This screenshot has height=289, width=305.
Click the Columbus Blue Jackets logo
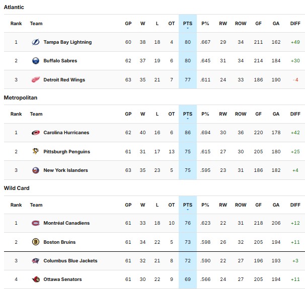point(35,261)
